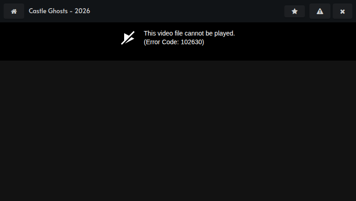Click the word 'Error' in the error code line
Image resolution: width=356 pixels, height=201 pixels.
click(x=153, y=42)
